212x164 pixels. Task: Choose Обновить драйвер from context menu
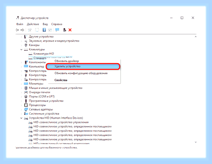(67, 61)
